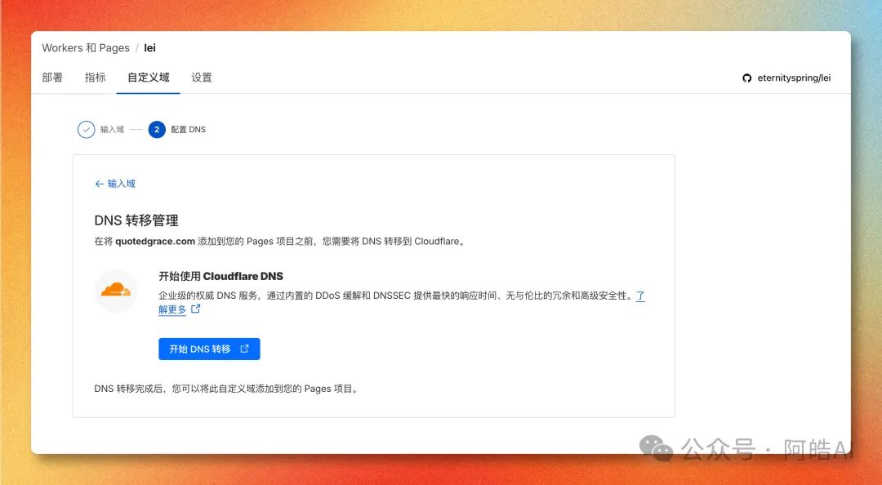Click the completed step checkmark circle

pos(86,129)
